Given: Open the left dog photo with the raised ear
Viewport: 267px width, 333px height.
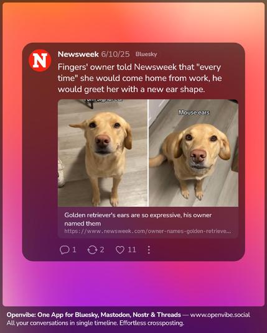Looking at the screenshot, I should click(103, 153).
